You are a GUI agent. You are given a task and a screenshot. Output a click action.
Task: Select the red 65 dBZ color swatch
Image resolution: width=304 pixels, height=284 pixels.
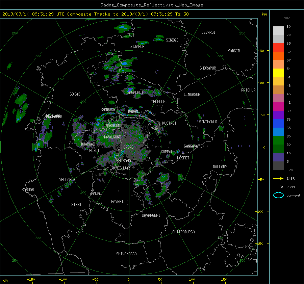coord(278,47)
